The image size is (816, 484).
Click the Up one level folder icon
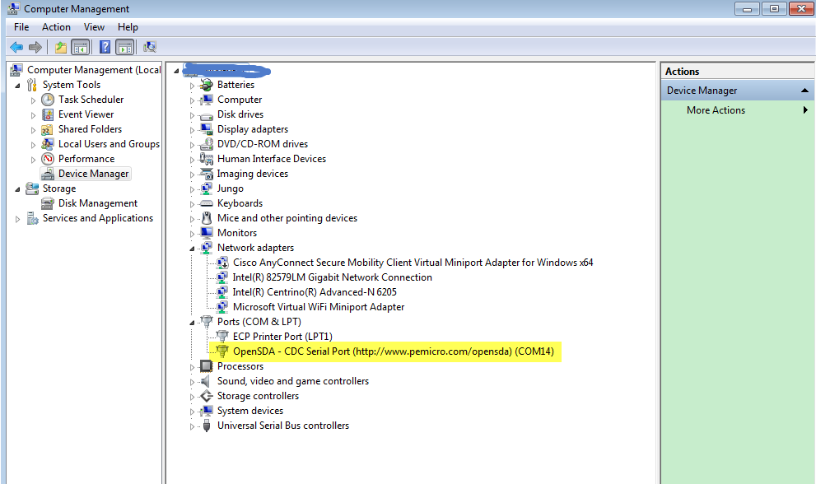tap(61, 48)
